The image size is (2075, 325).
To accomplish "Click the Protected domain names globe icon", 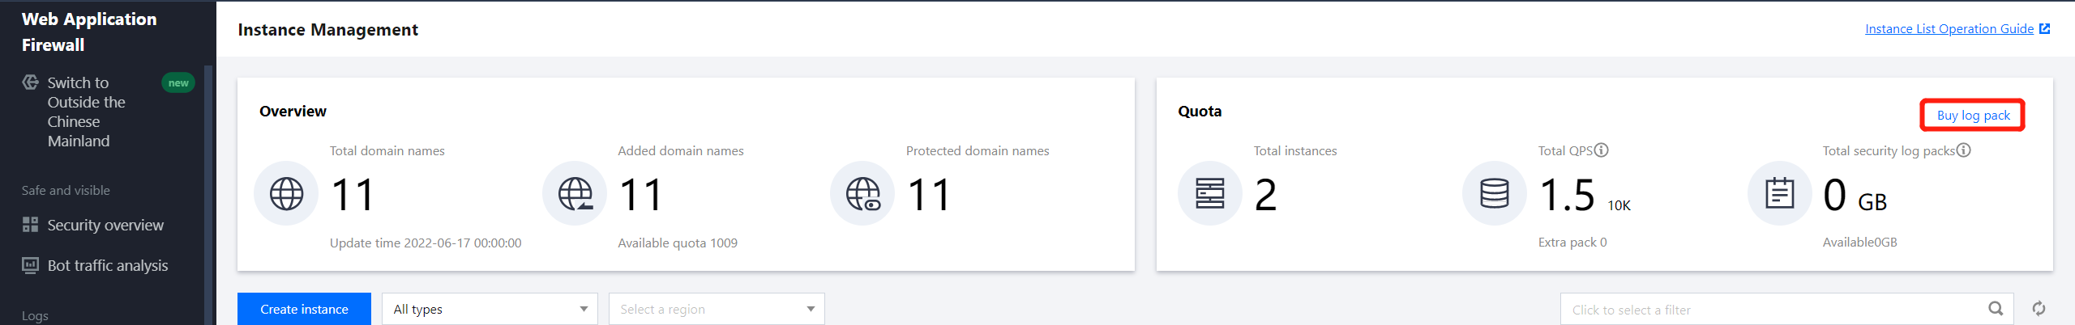I will (x=862, y=193).
